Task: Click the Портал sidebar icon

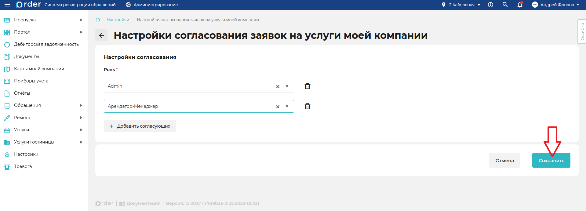Action: pos(7,32)
